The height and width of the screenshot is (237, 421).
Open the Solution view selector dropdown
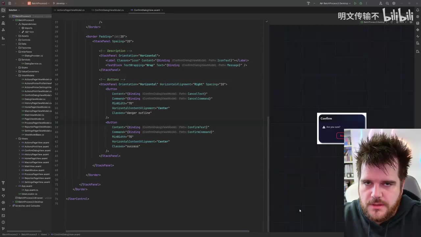point(14,10)
